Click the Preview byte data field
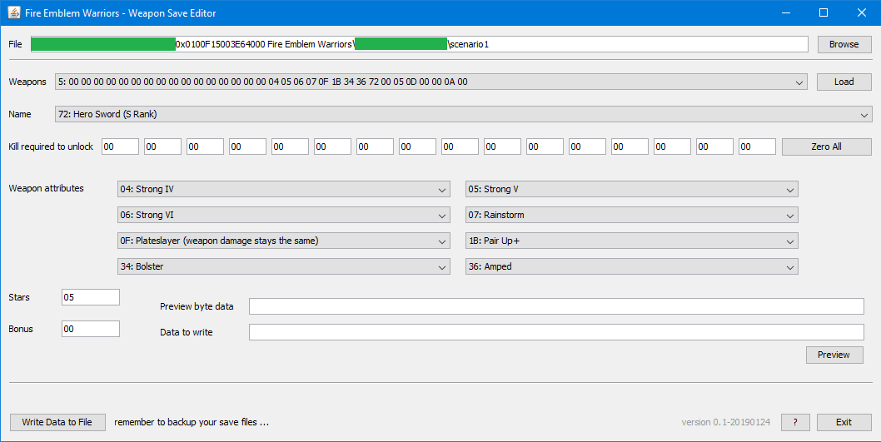881x442 pixels. (556, 306)
